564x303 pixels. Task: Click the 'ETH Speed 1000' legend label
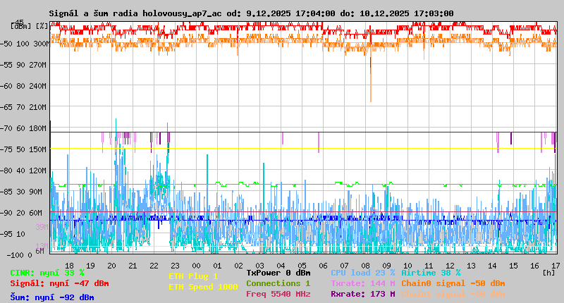click(203, 287)
